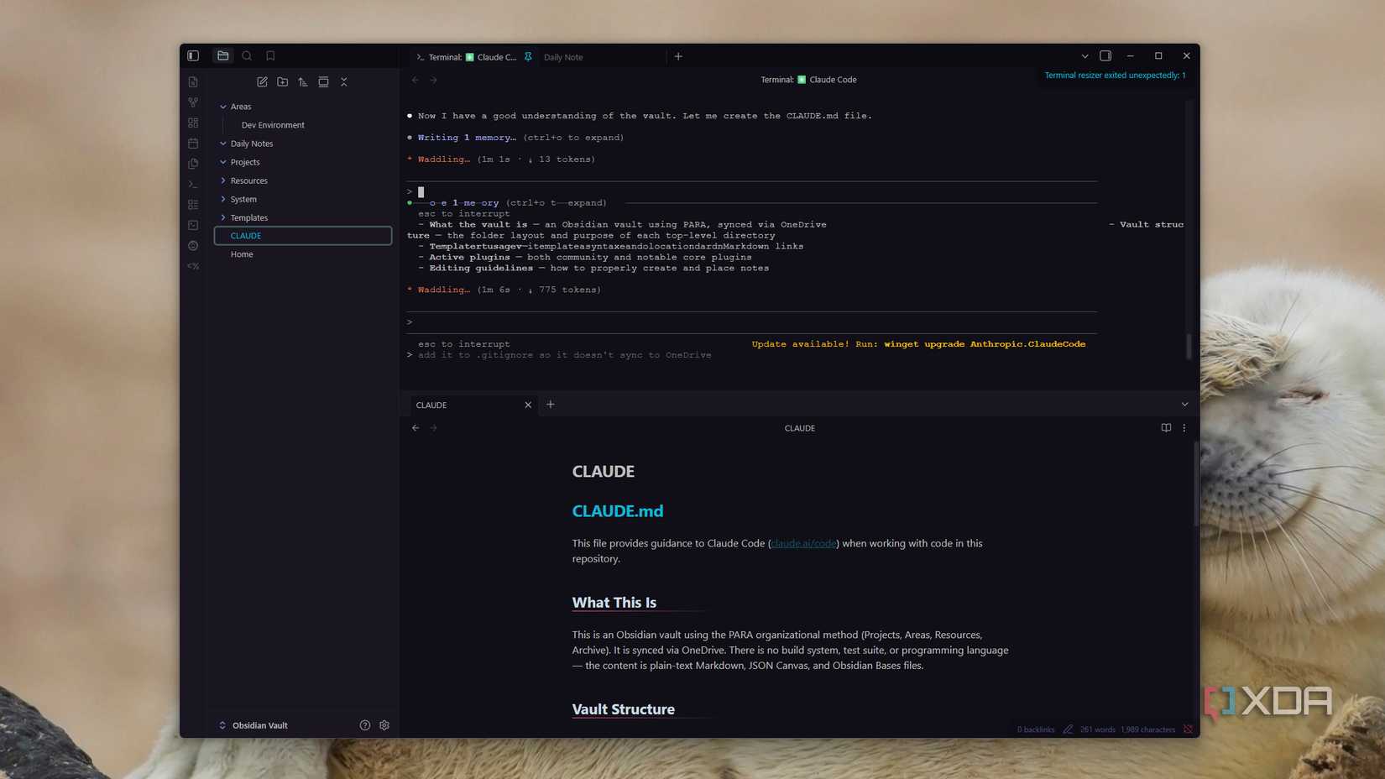
Task: Click the red sync status icon
Action: coord(1188,730)
